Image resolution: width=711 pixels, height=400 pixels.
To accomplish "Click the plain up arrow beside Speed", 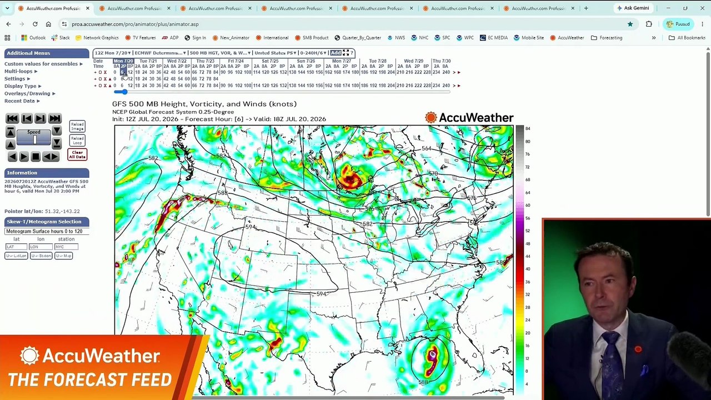I will (x=10, y=144).
